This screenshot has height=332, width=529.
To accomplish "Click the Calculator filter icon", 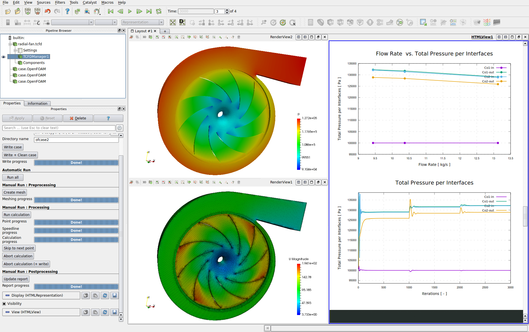I will [x=310, y=22].
